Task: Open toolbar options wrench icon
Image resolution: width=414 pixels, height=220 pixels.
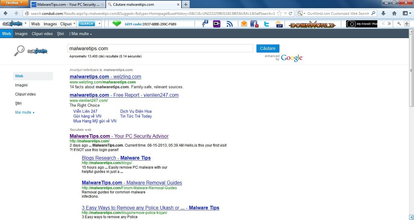Action: coord(399,24)
